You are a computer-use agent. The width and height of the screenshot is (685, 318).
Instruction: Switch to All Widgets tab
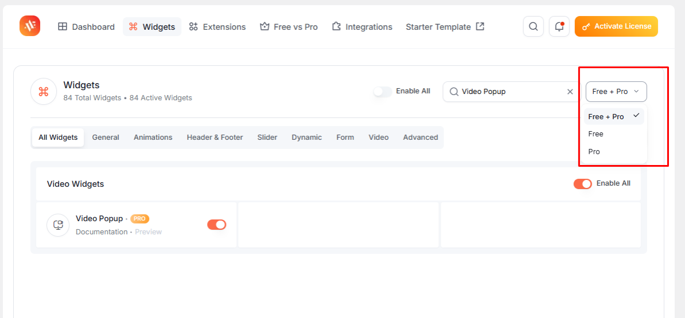pyautogui.click(x=58, y=138)
